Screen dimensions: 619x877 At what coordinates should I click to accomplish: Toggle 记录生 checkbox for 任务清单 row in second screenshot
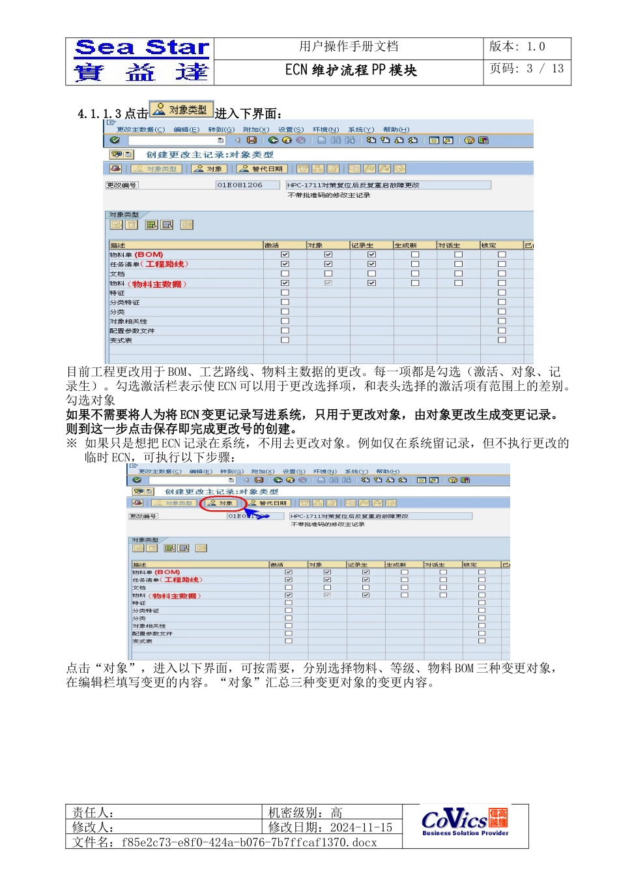366,579
